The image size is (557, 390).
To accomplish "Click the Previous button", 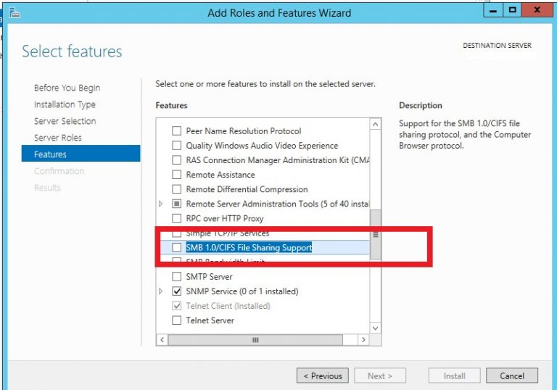I will (x=323, y=376).
